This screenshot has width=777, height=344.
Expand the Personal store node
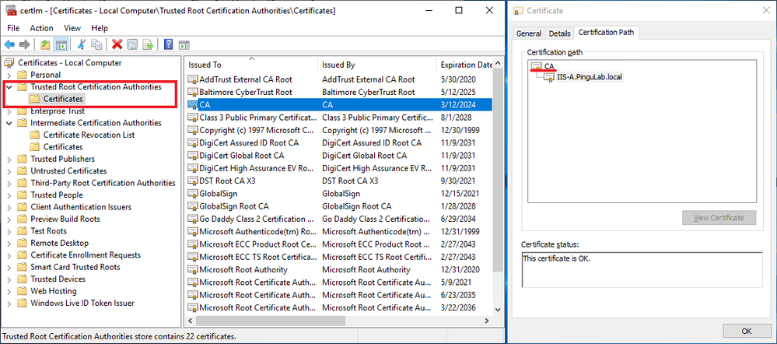[x=9, y=75]
